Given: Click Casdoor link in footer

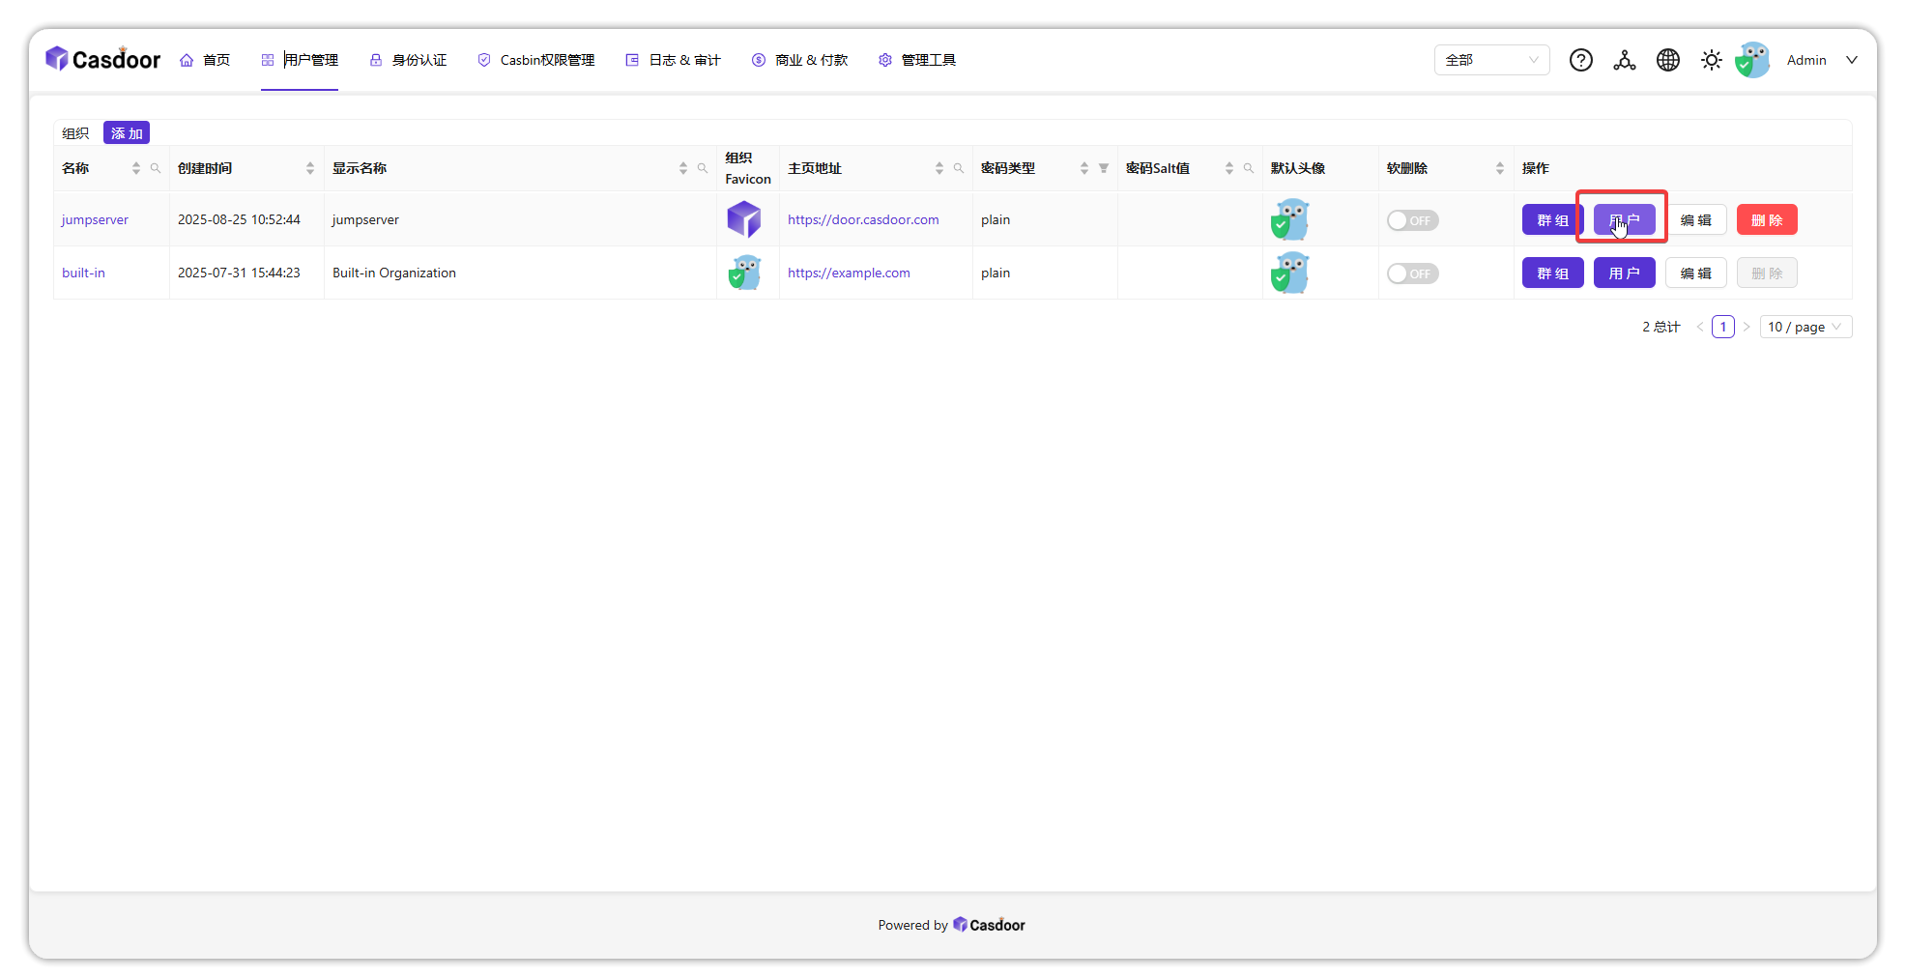Looking at the screenshot, I should click(x=989, y=925).
